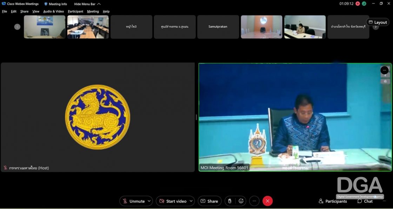Restore down the Webex window
The image size is (393, 209).
coord(381,4)
